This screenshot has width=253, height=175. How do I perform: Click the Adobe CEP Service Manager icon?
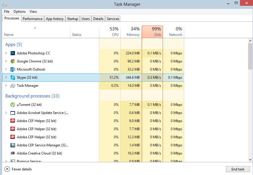[13, 145]
